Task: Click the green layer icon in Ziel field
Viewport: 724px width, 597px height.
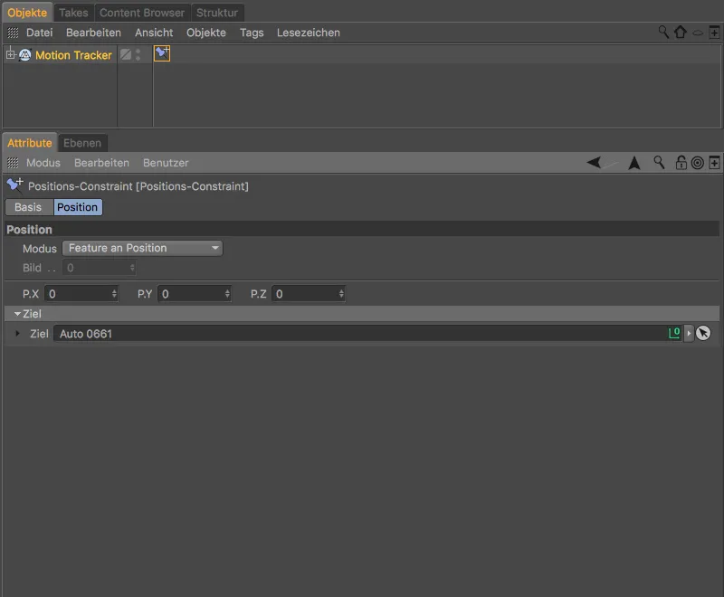Action: [x=674, y=333]
